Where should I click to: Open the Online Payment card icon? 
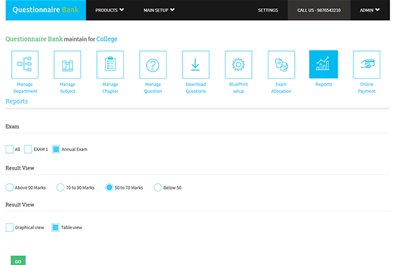pyautogui.click(x=367, y=64)
